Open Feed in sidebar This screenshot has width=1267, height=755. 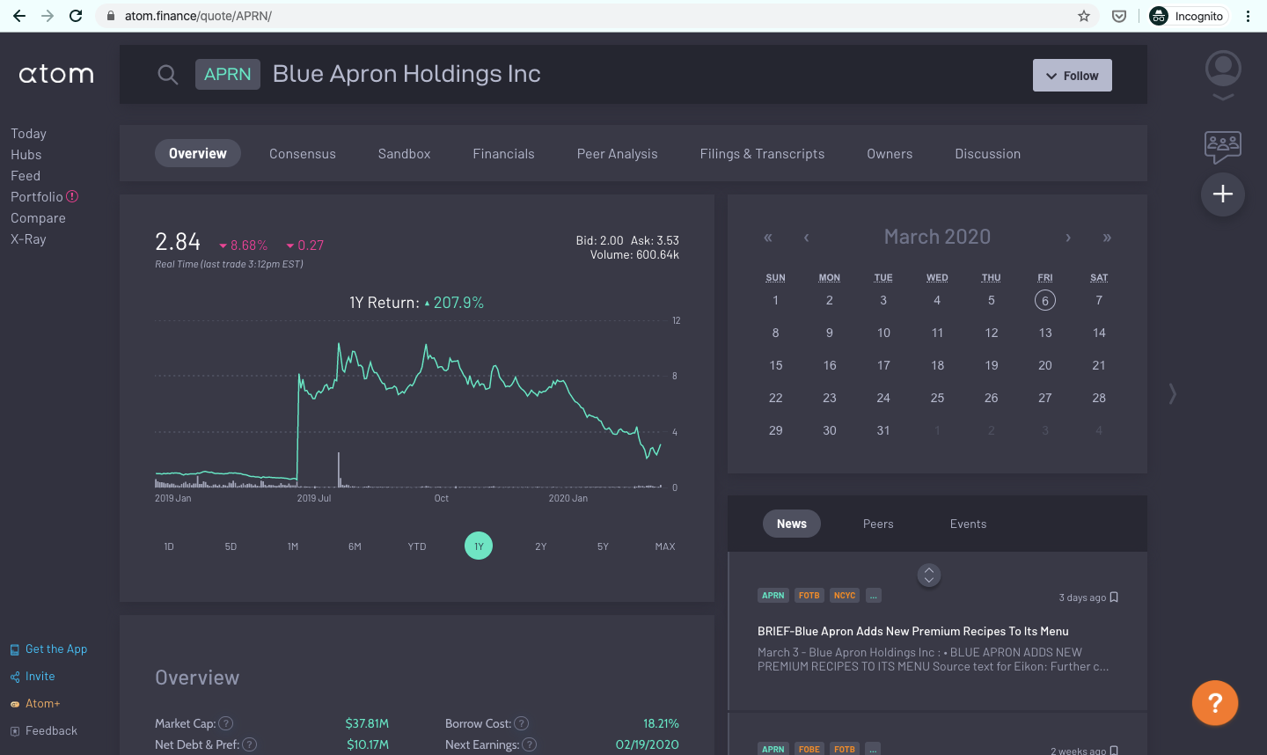26,176
